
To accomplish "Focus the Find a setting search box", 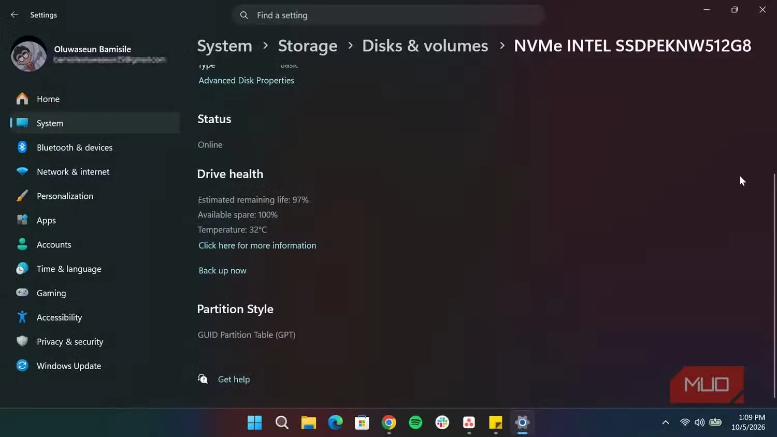I will click(388, 16).
